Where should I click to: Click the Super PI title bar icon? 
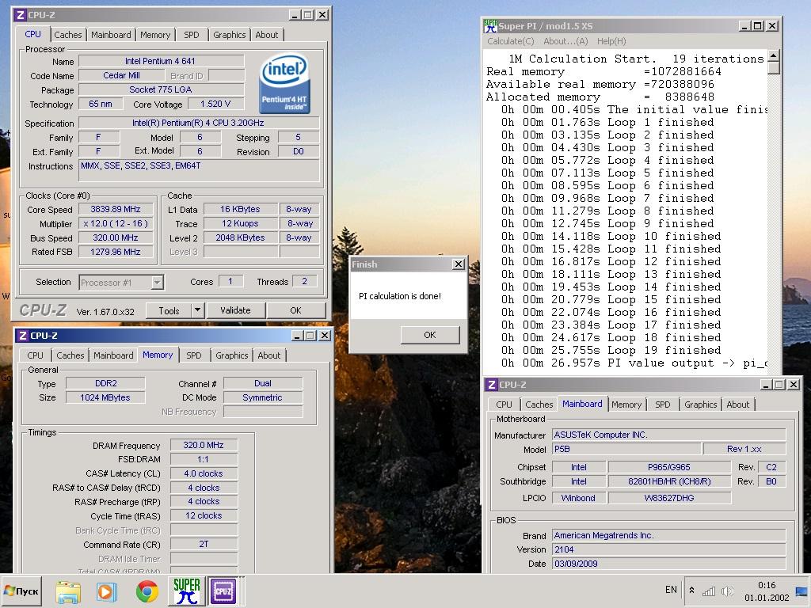coord(489,25)
